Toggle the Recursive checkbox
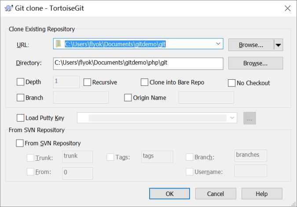This screenshot has width=297, height=207. [x=87, y=82]
